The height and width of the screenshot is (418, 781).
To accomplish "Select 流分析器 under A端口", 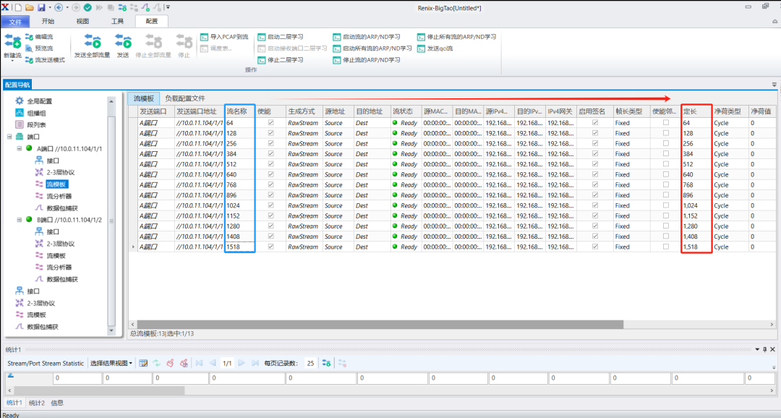I will coord(59,196).
